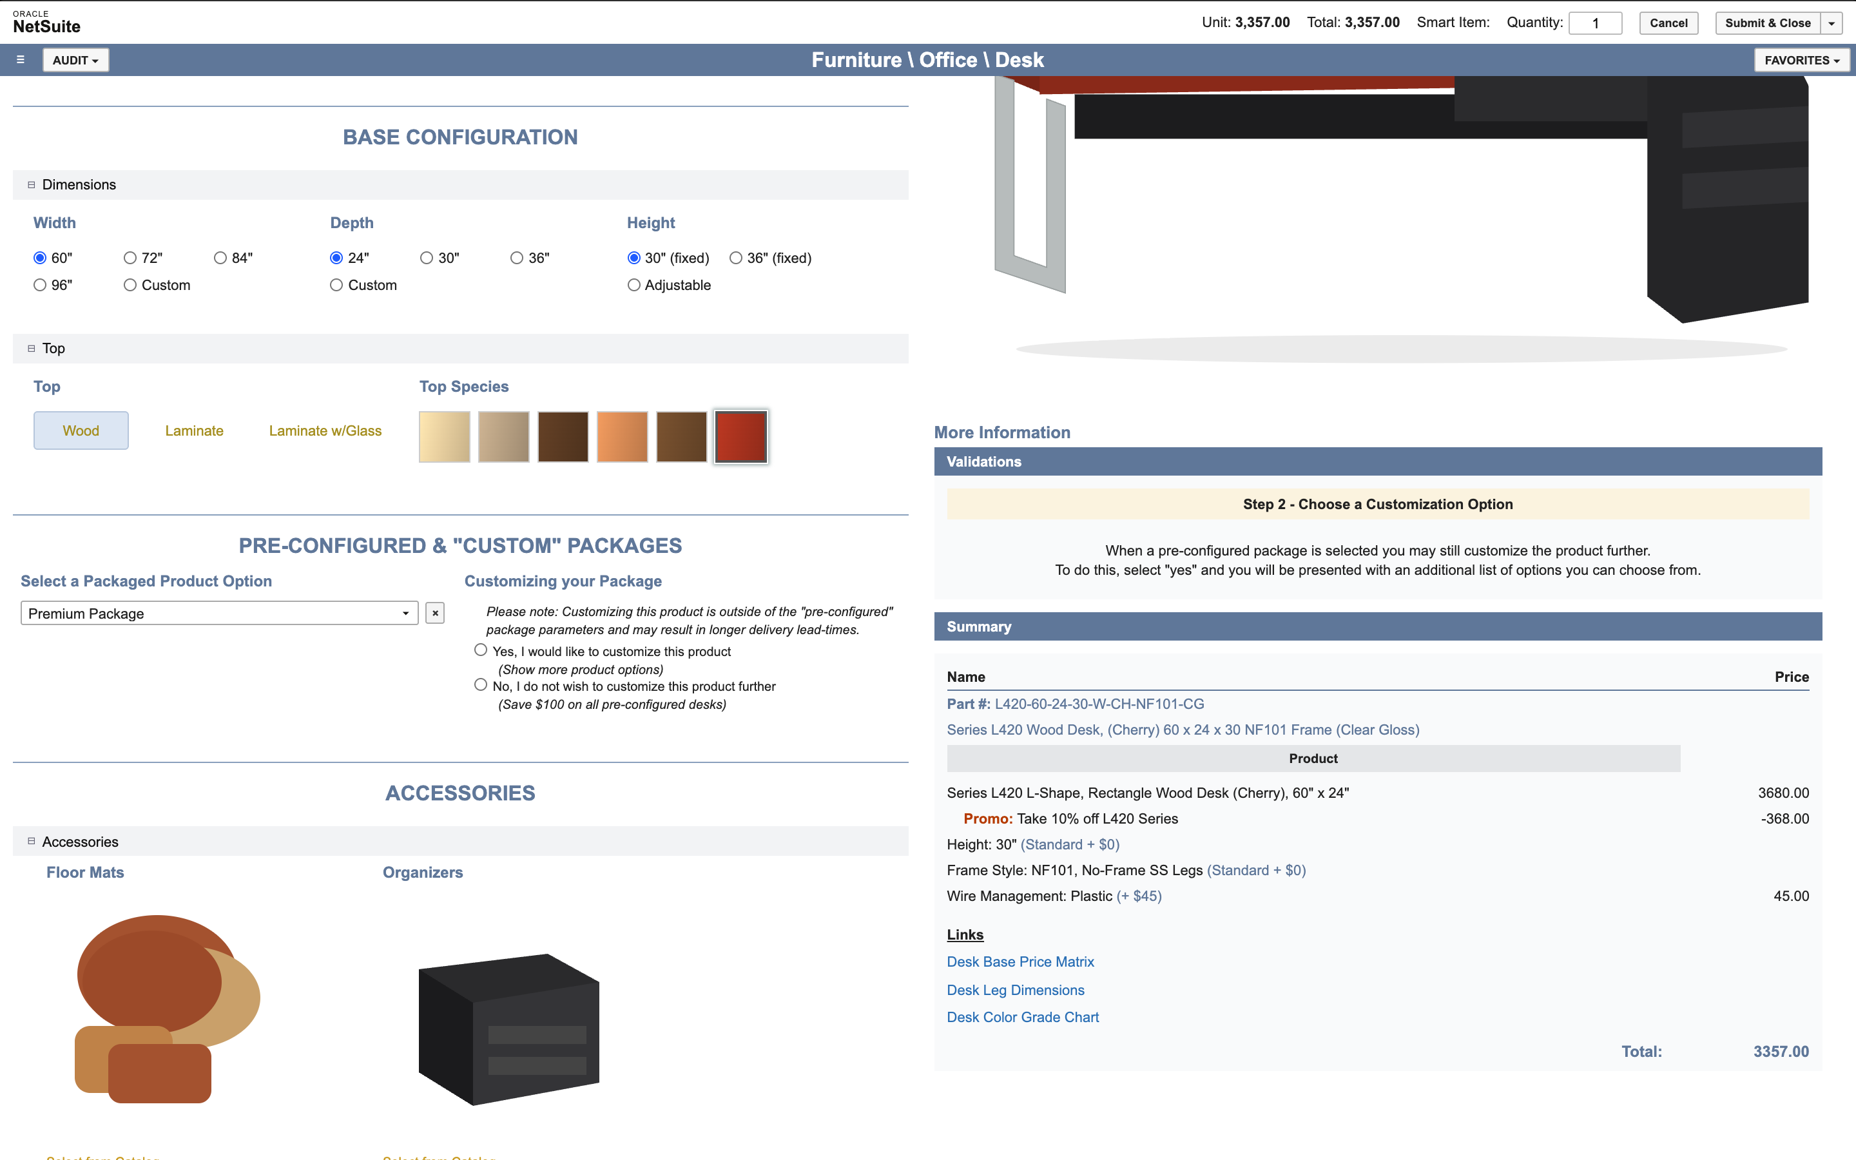Open the FAVORITES dropdown
The width and height of the screenshot is (1856, 1160).
click(x=1802, y=60)
